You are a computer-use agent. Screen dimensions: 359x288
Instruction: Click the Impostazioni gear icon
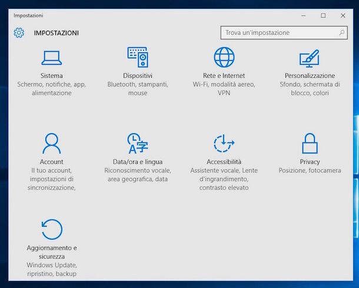click(x=19, y=33)
